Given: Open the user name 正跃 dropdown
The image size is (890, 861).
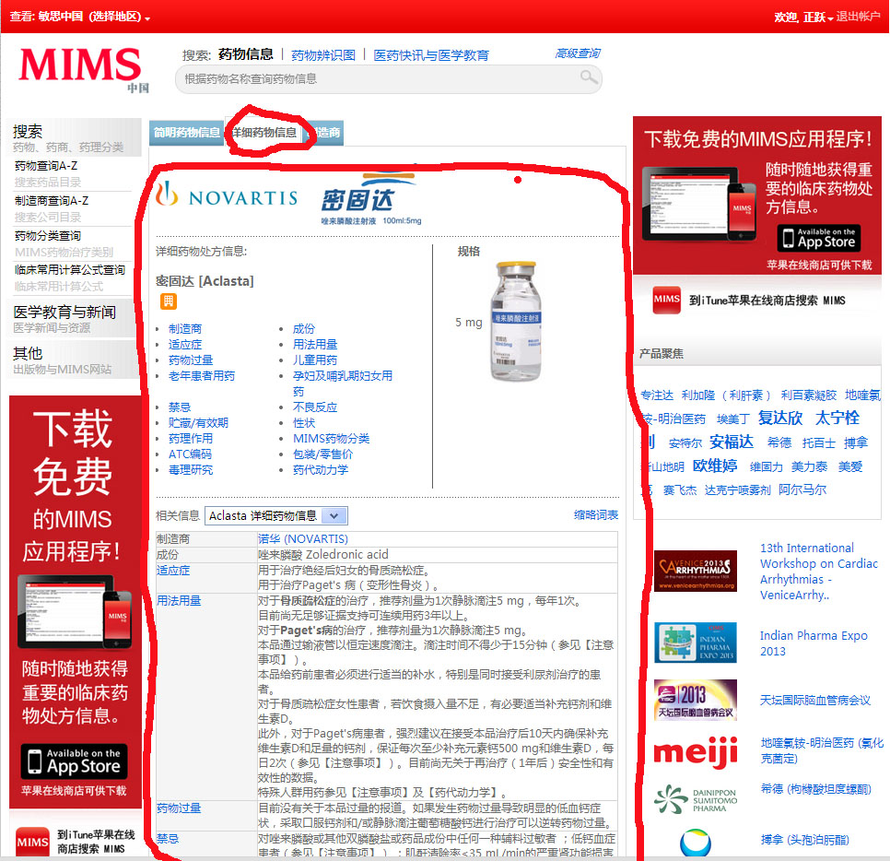Looking at the screenshot, I should click(818, 18).
